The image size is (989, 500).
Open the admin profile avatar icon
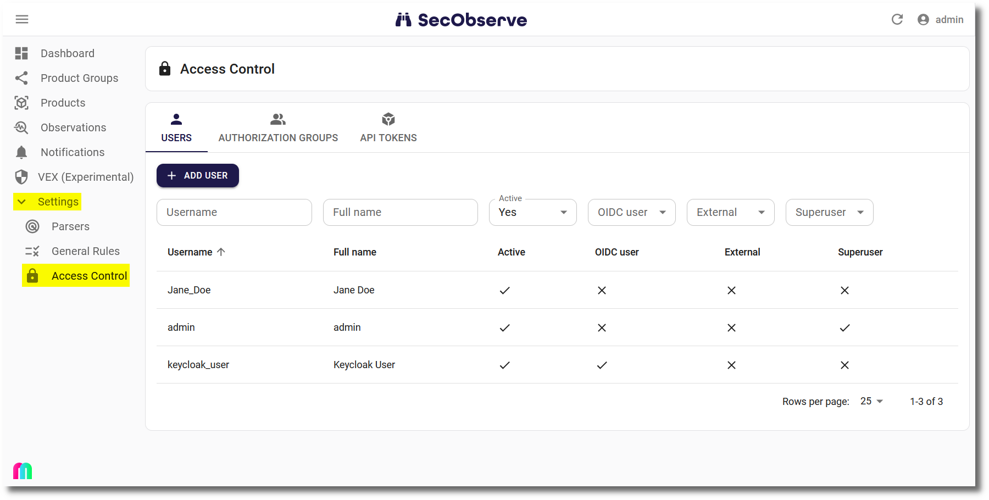(x=922, y=19)
